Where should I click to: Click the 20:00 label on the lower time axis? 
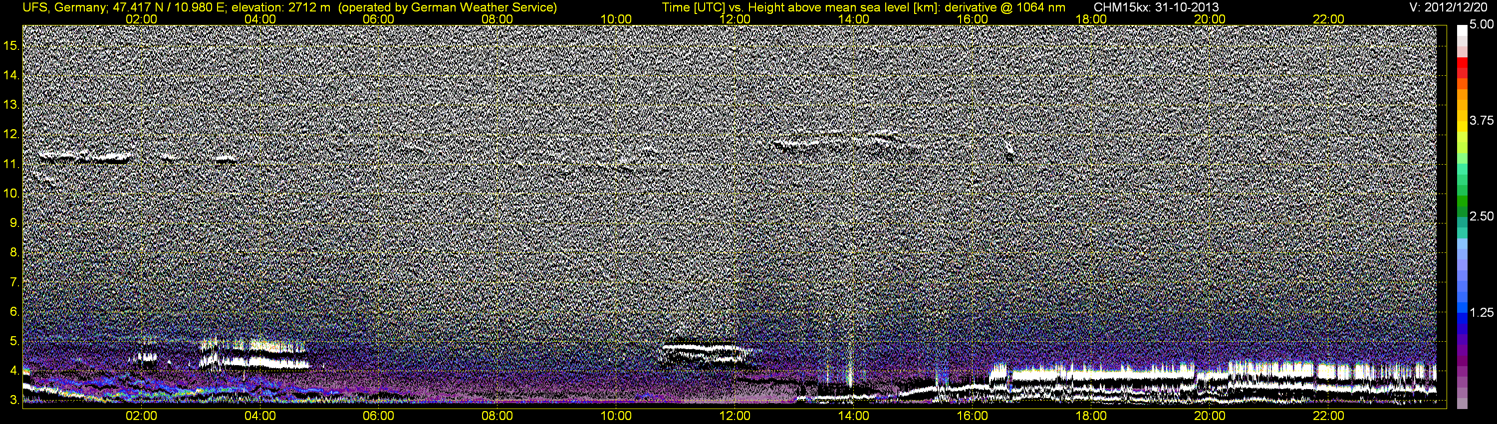coord(1210,416)
